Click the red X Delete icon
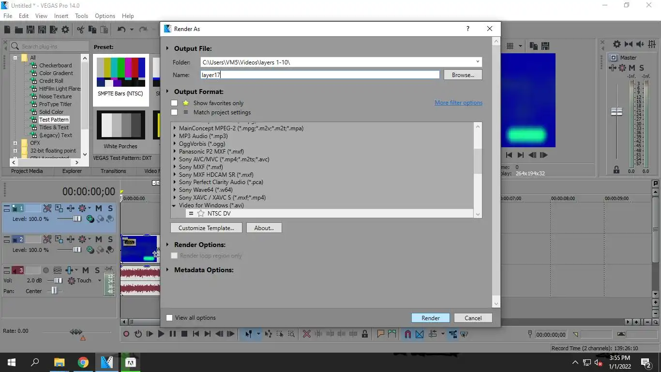This screenshot has width=661, height=372. tap(306, 334)
